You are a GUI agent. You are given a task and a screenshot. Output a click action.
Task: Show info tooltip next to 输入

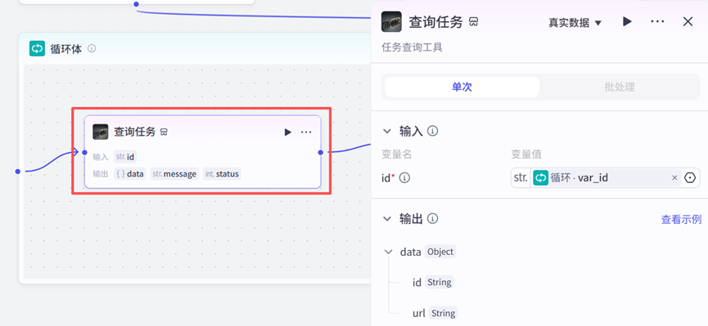(x=432, y=132)
